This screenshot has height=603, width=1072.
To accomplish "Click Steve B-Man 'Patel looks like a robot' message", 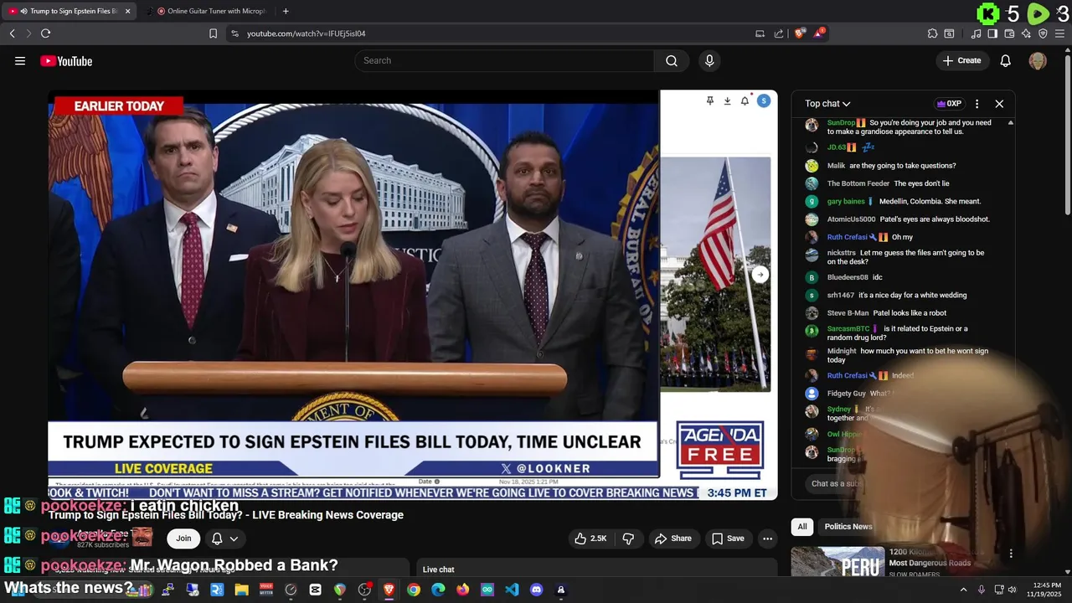I will point(910,313).
